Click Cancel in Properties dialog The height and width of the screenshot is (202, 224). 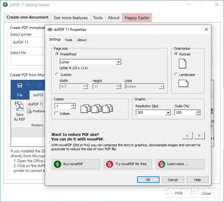[173, 180]
